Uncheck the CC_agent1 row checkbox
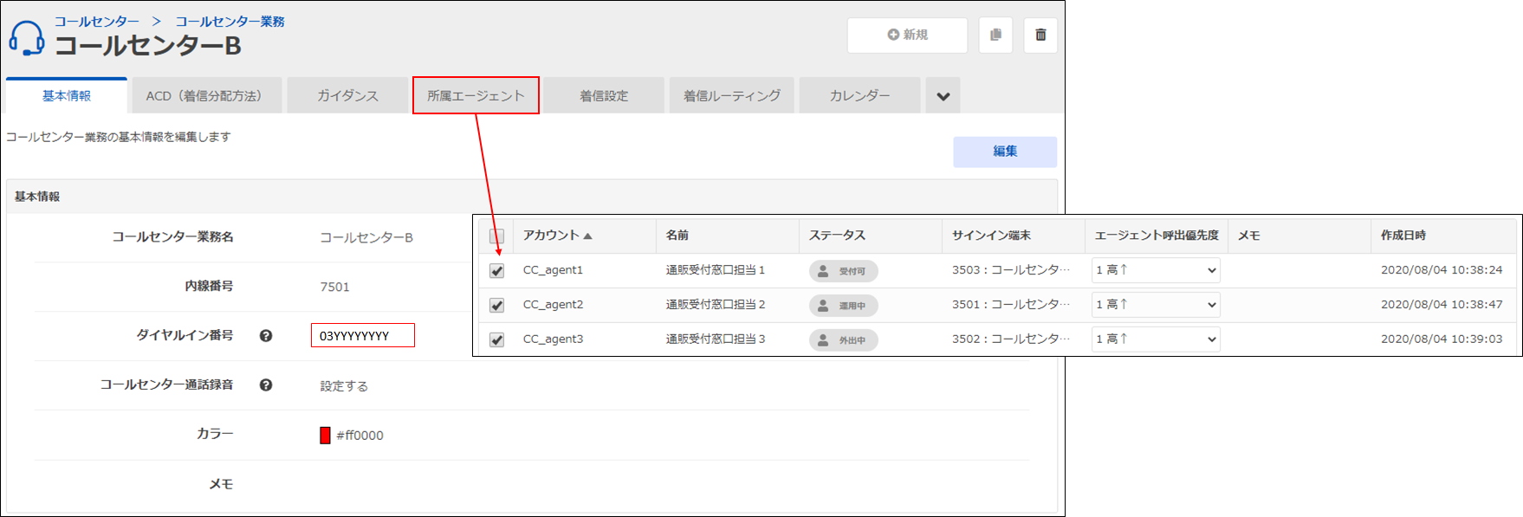This screenshot has height=517, width=1523. pos(496,270)
